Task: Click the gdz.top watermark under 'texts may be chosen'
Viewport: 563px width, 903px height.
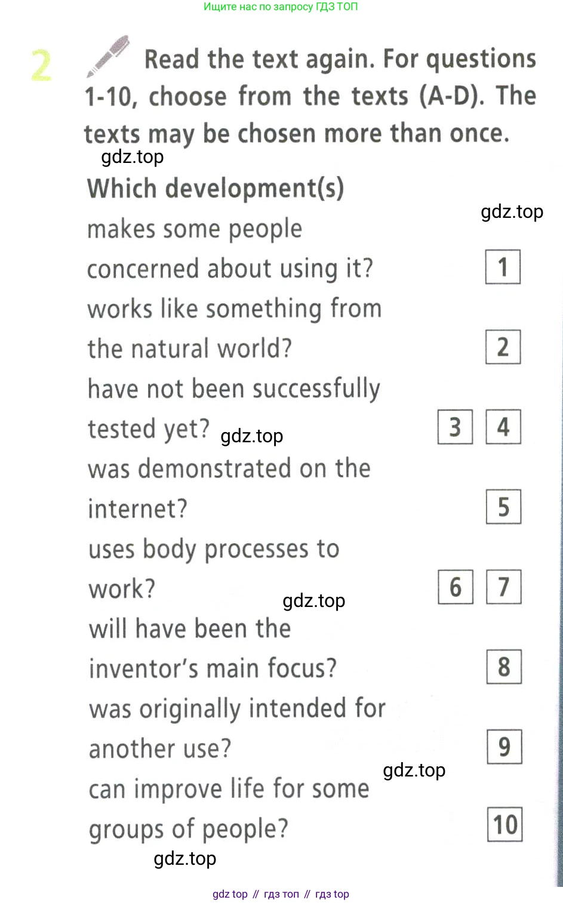Action: (132, 157)
